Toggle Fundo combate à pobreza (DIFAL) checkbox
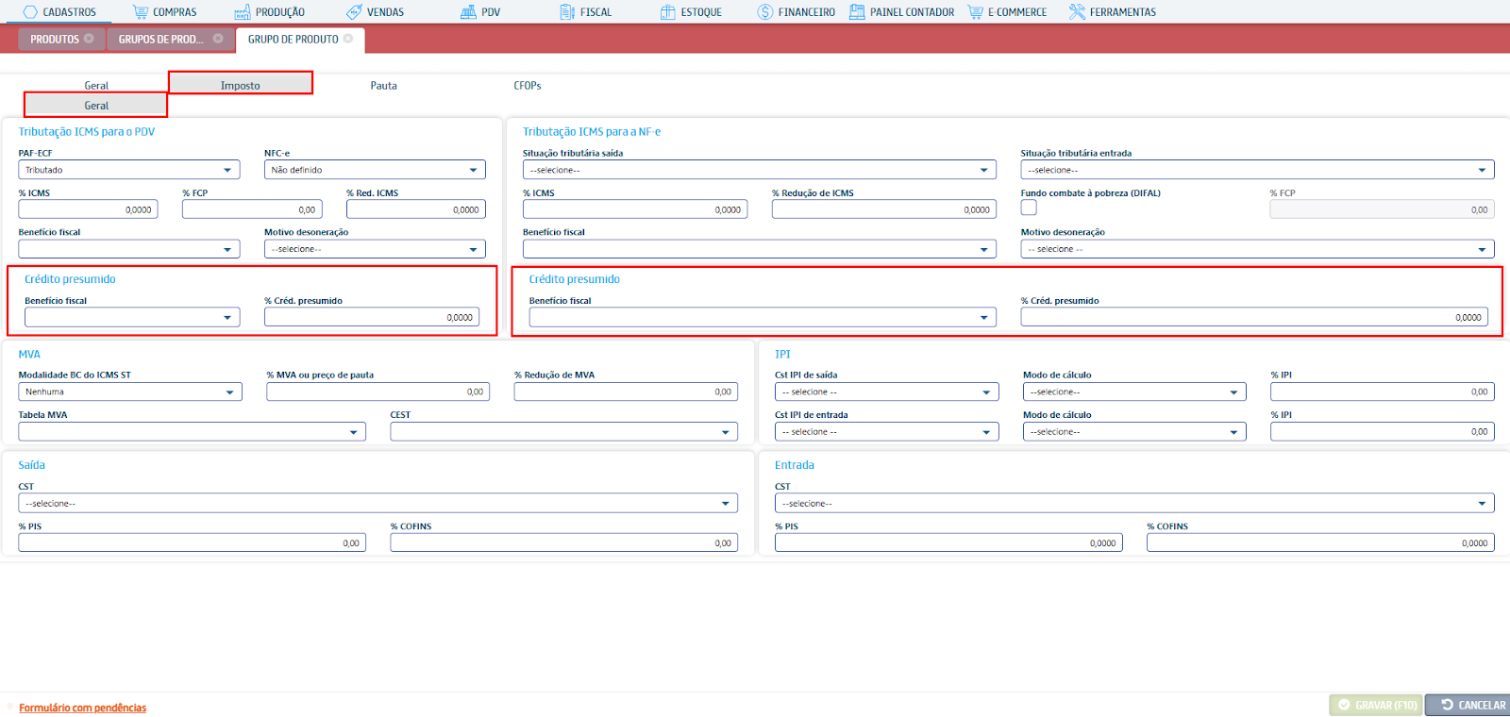1510x717 pixels. pyautogui.click(x=1029, y=208)
